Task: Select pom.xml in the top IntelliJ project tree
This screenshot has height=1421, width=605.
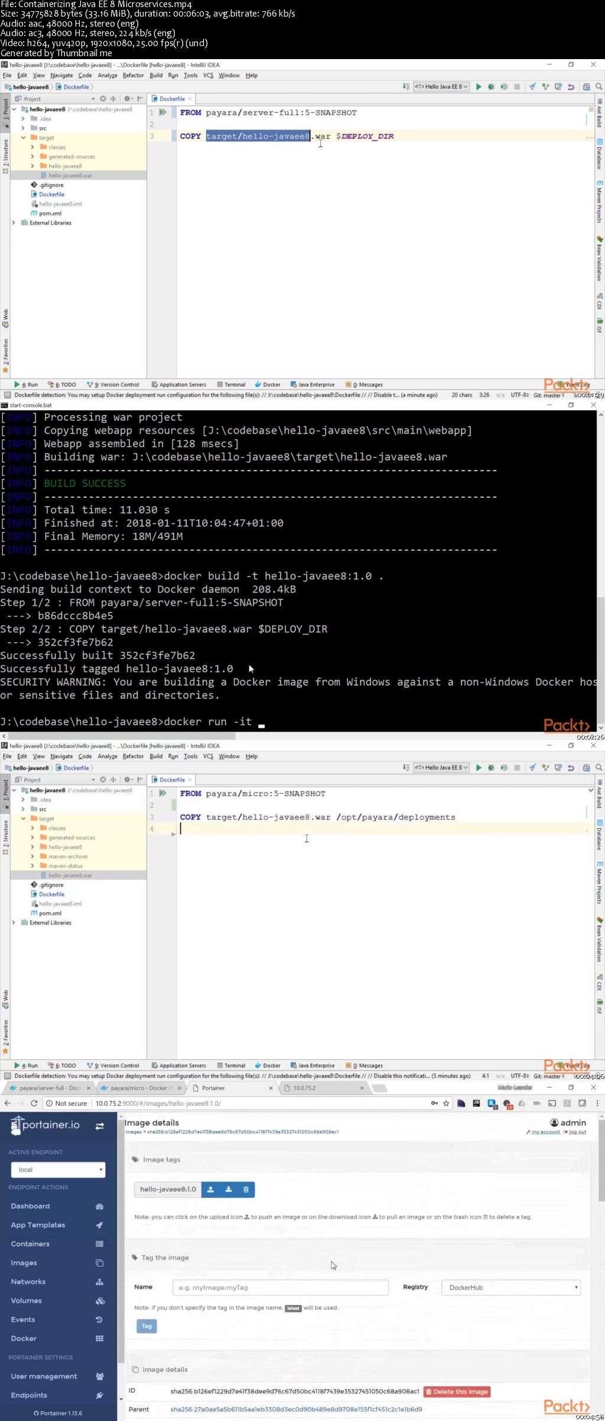Action: click(50, 213)
